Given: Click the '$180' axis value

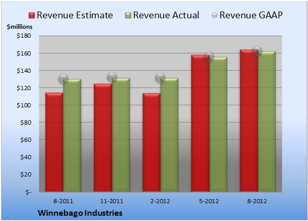Looking at the screenshot, I should point(24,36).
